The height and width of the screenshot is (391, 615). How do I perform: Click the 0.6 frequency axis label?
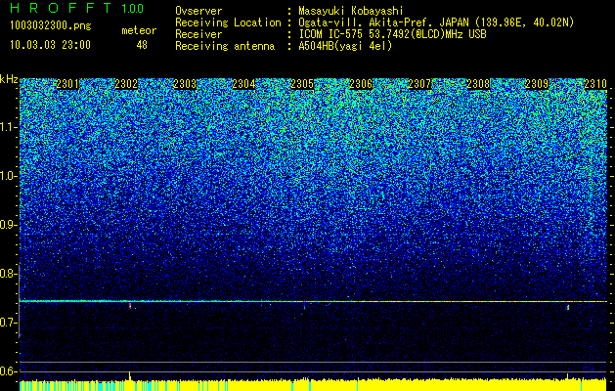pos(8,371)
